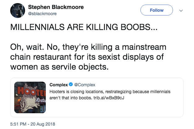Image resolution: width=194 pixels, height=129 pixels.
Task: Expand the tweet options chevron
Action: tap(181, 11)
